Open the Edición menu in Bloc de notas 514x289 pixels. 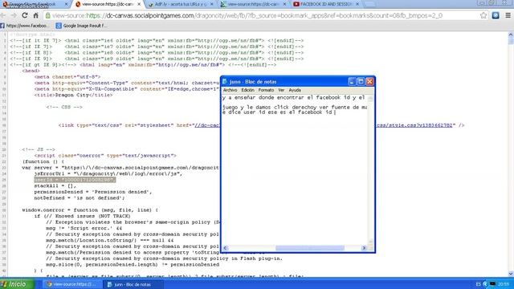point(248,90)
